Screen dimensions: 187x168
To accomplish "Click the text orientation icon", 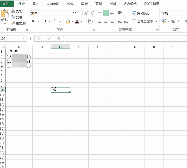I will 120,13.
